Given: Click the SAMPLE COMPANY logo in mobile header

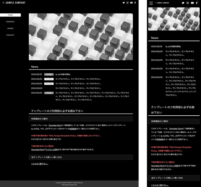Looking at the screenshot, I should (162, 3).
